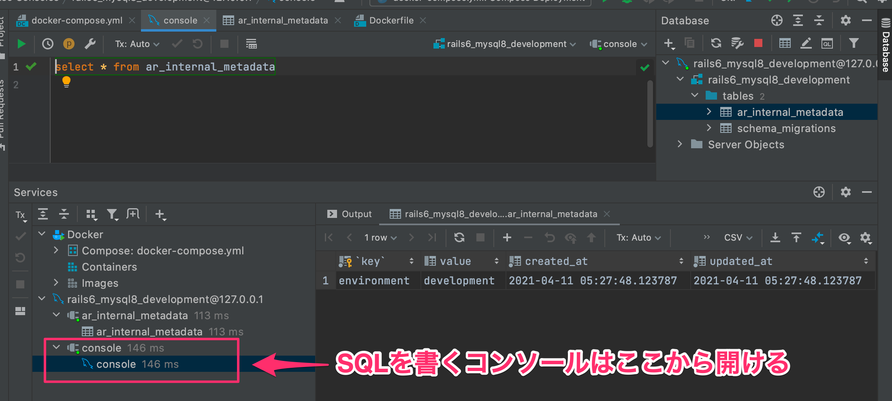
Task: Toggle the In-Editor Results icon
Action: pyautogui.click(x=251, y=44)
